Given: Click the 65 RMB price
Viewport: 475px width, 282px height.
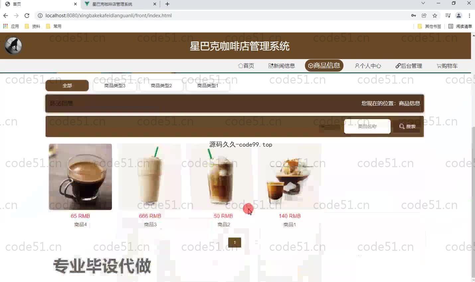Looking at the screenshot, I should pos(80,216).
